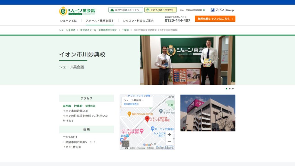Viewport: 295px width, 166px height.
Task: Select the first carousel dot indicator
Action: [226, 89]
